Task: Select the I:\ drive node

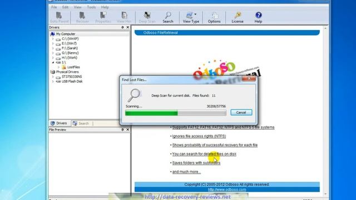Action: coord(64,62)
